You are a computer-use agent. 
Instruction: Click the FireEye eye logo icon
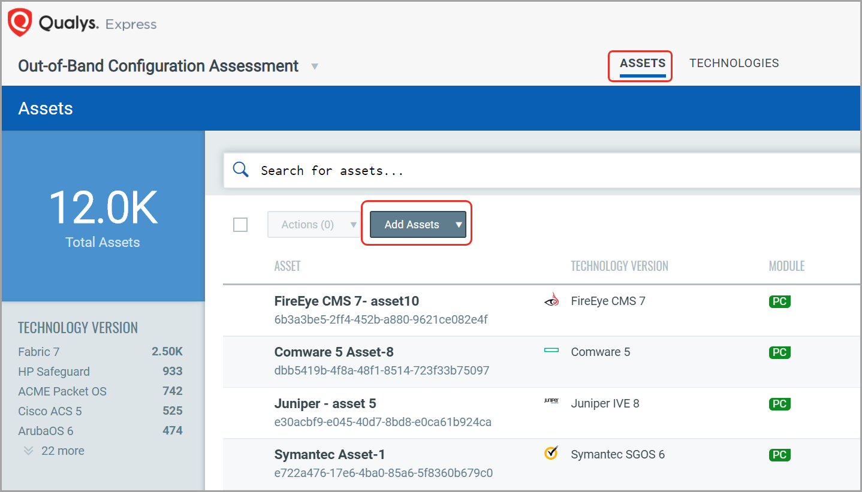pyautogui.click(x=551, y=300)
